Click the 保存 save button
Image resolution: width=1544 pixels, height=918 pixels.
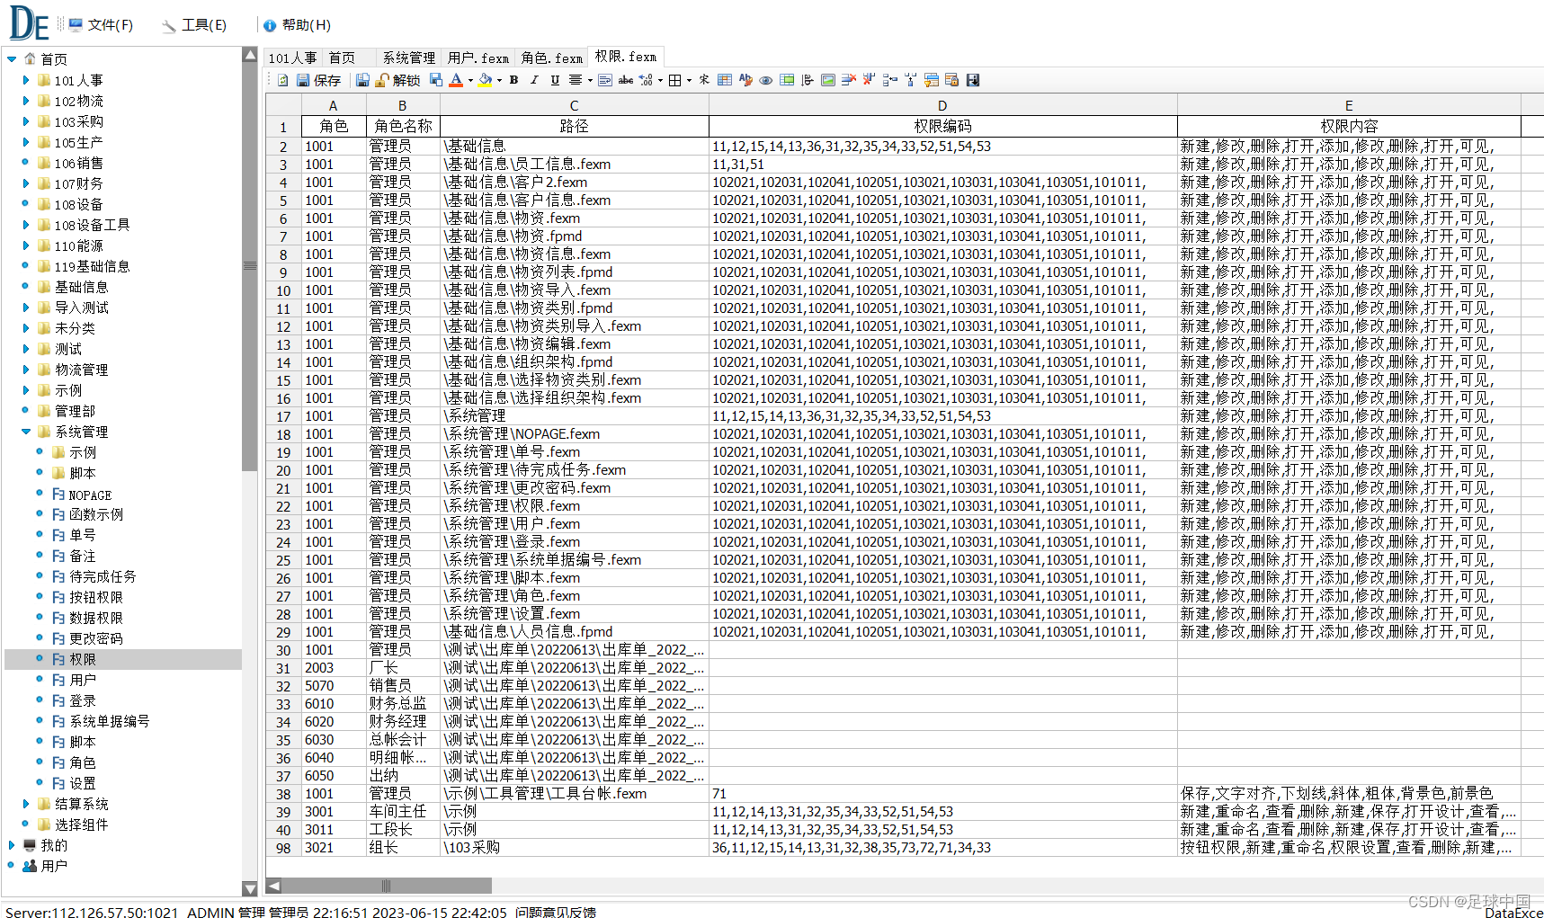[x=319, y=80]
